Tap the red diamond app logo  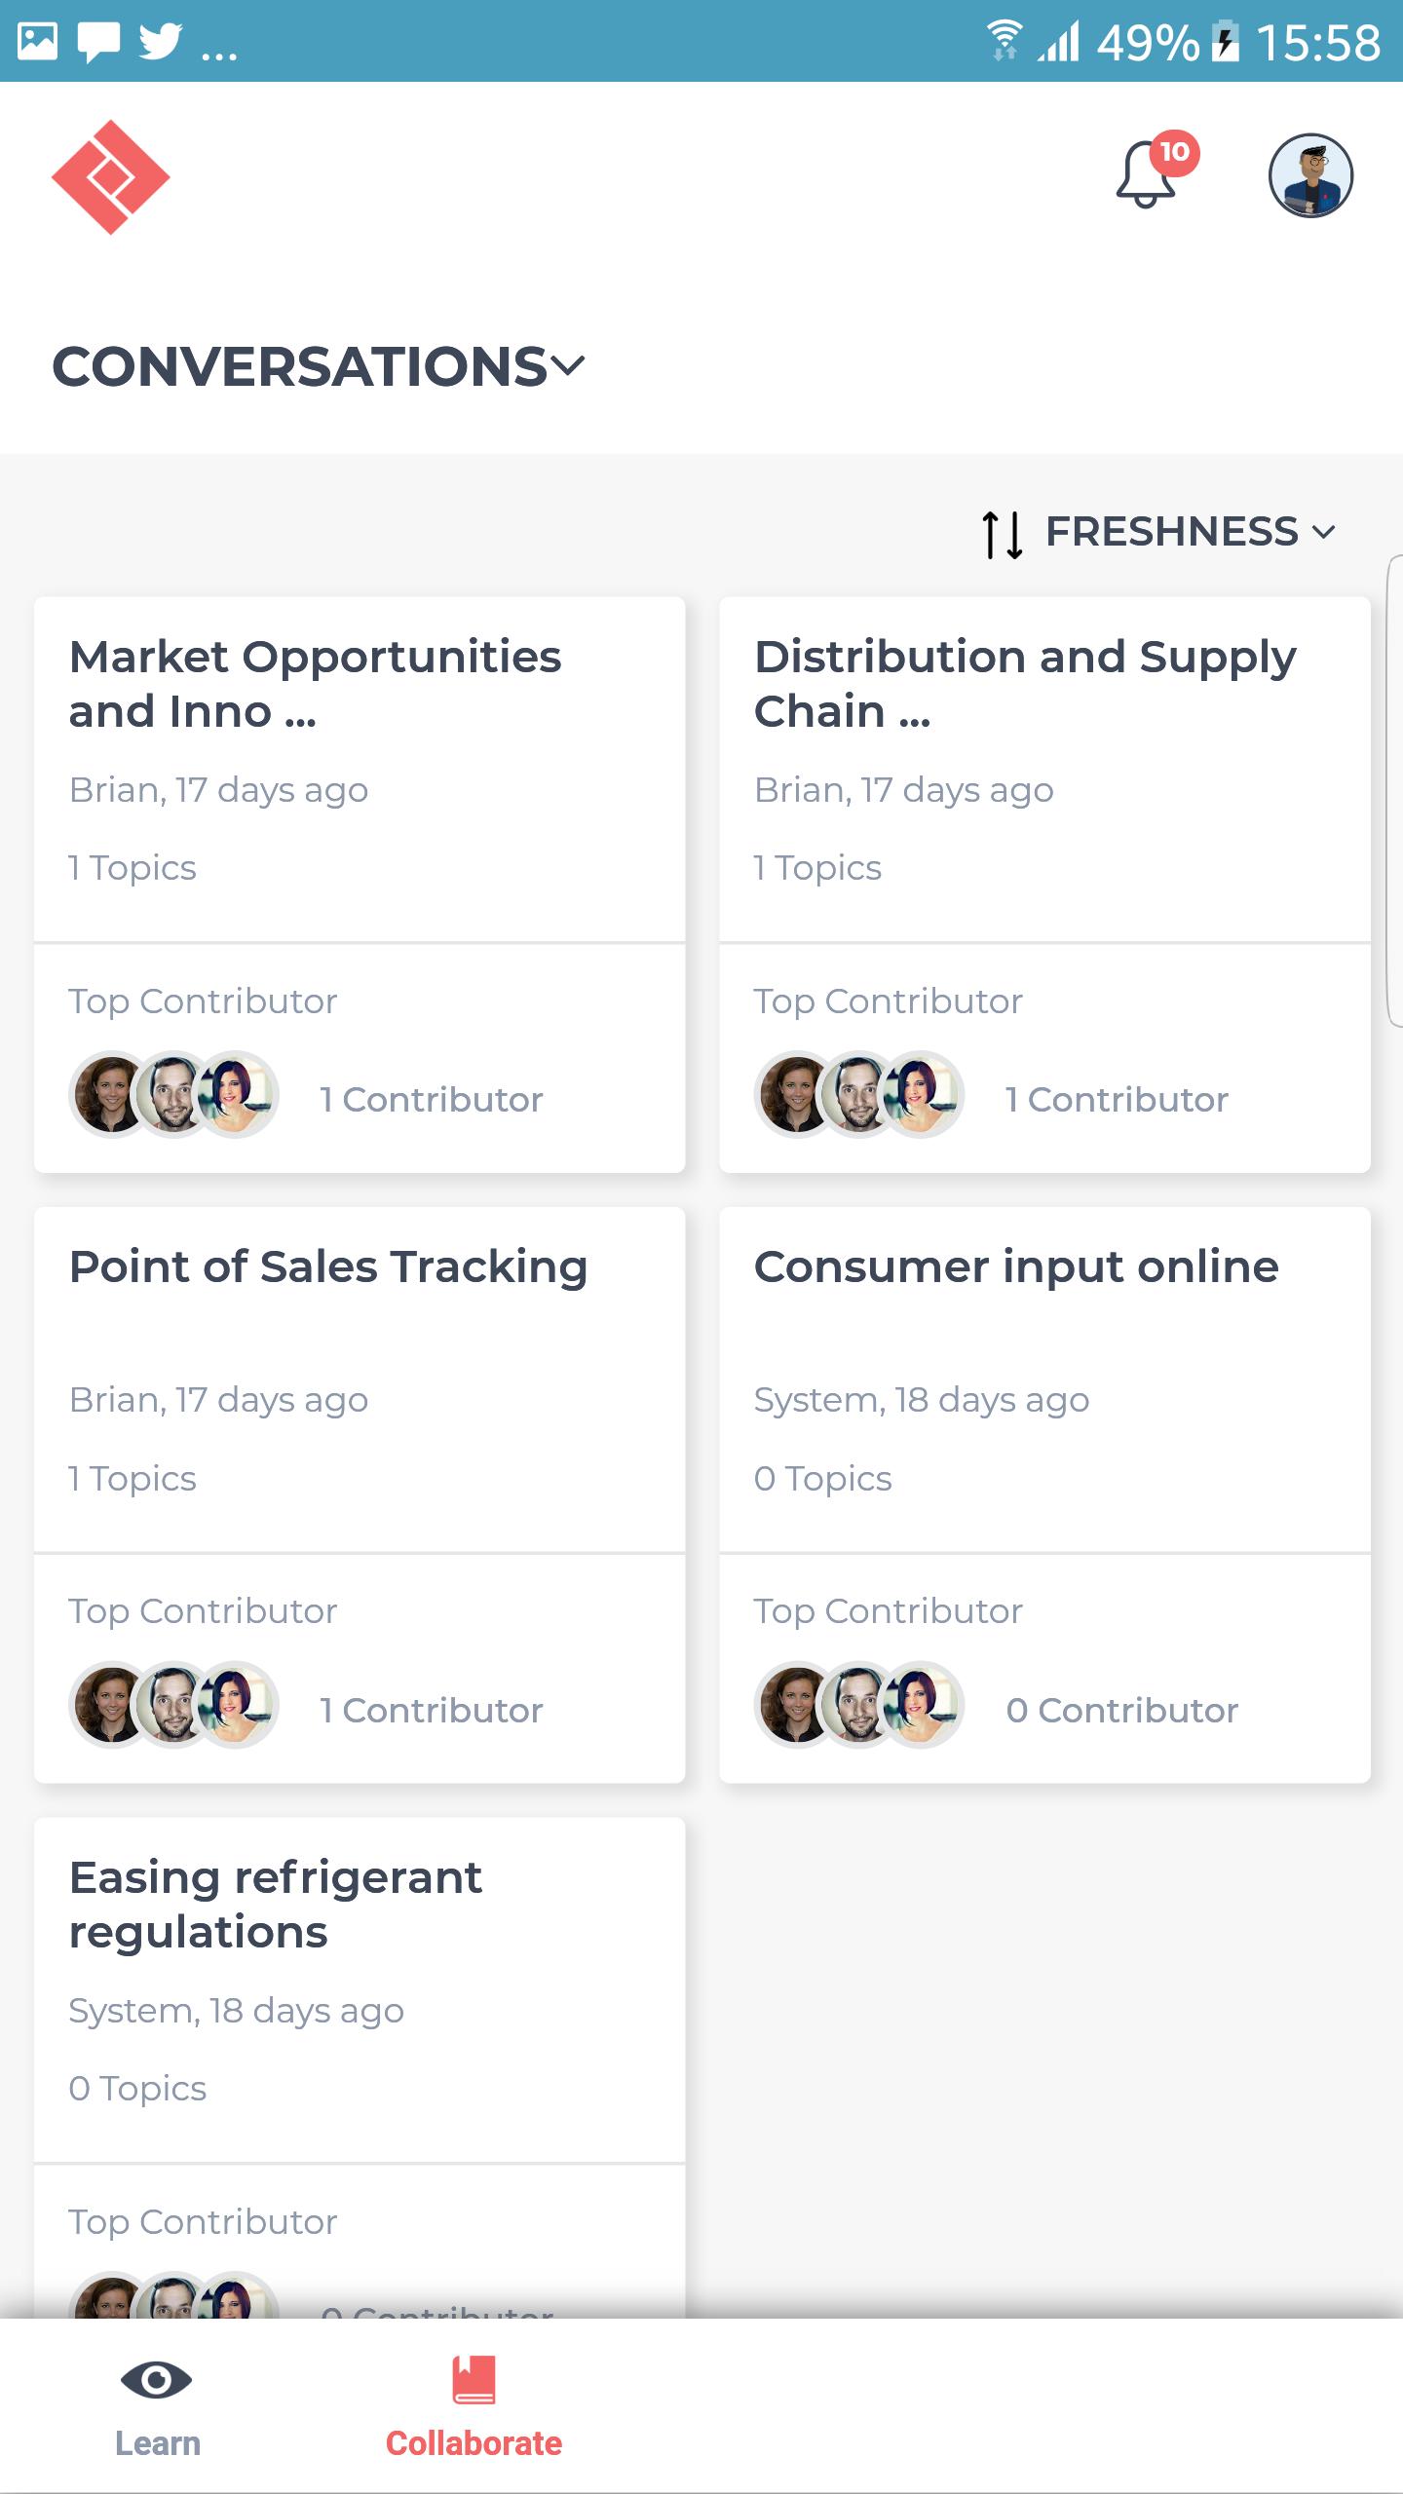point(111,177)
